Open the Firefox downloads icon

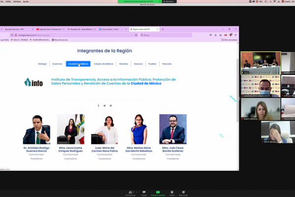(216, 35)
